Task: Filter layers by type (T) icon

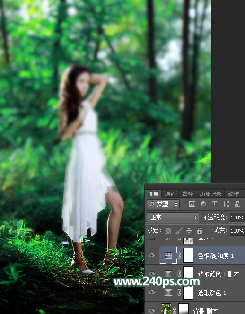Action: coord(215,204)
